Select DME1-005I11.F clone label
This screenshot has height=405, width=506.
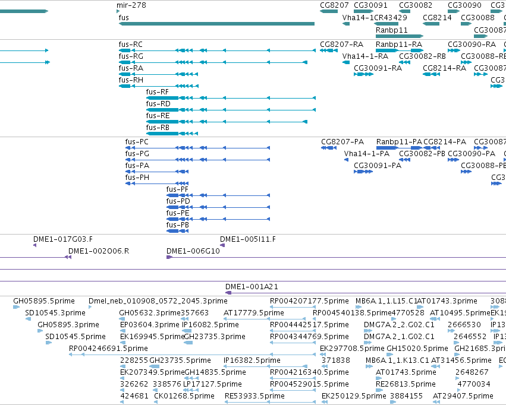[248, 239]
